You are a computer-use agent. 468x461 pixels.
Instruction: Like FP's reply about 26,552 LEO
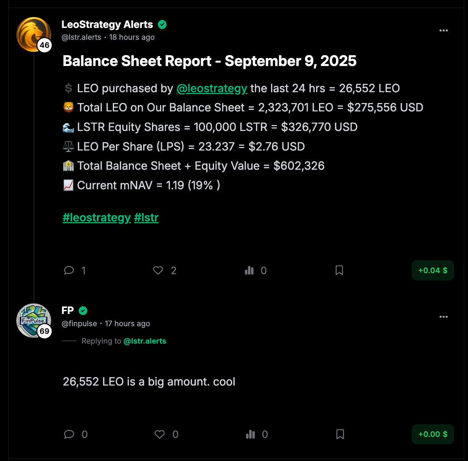160,434
